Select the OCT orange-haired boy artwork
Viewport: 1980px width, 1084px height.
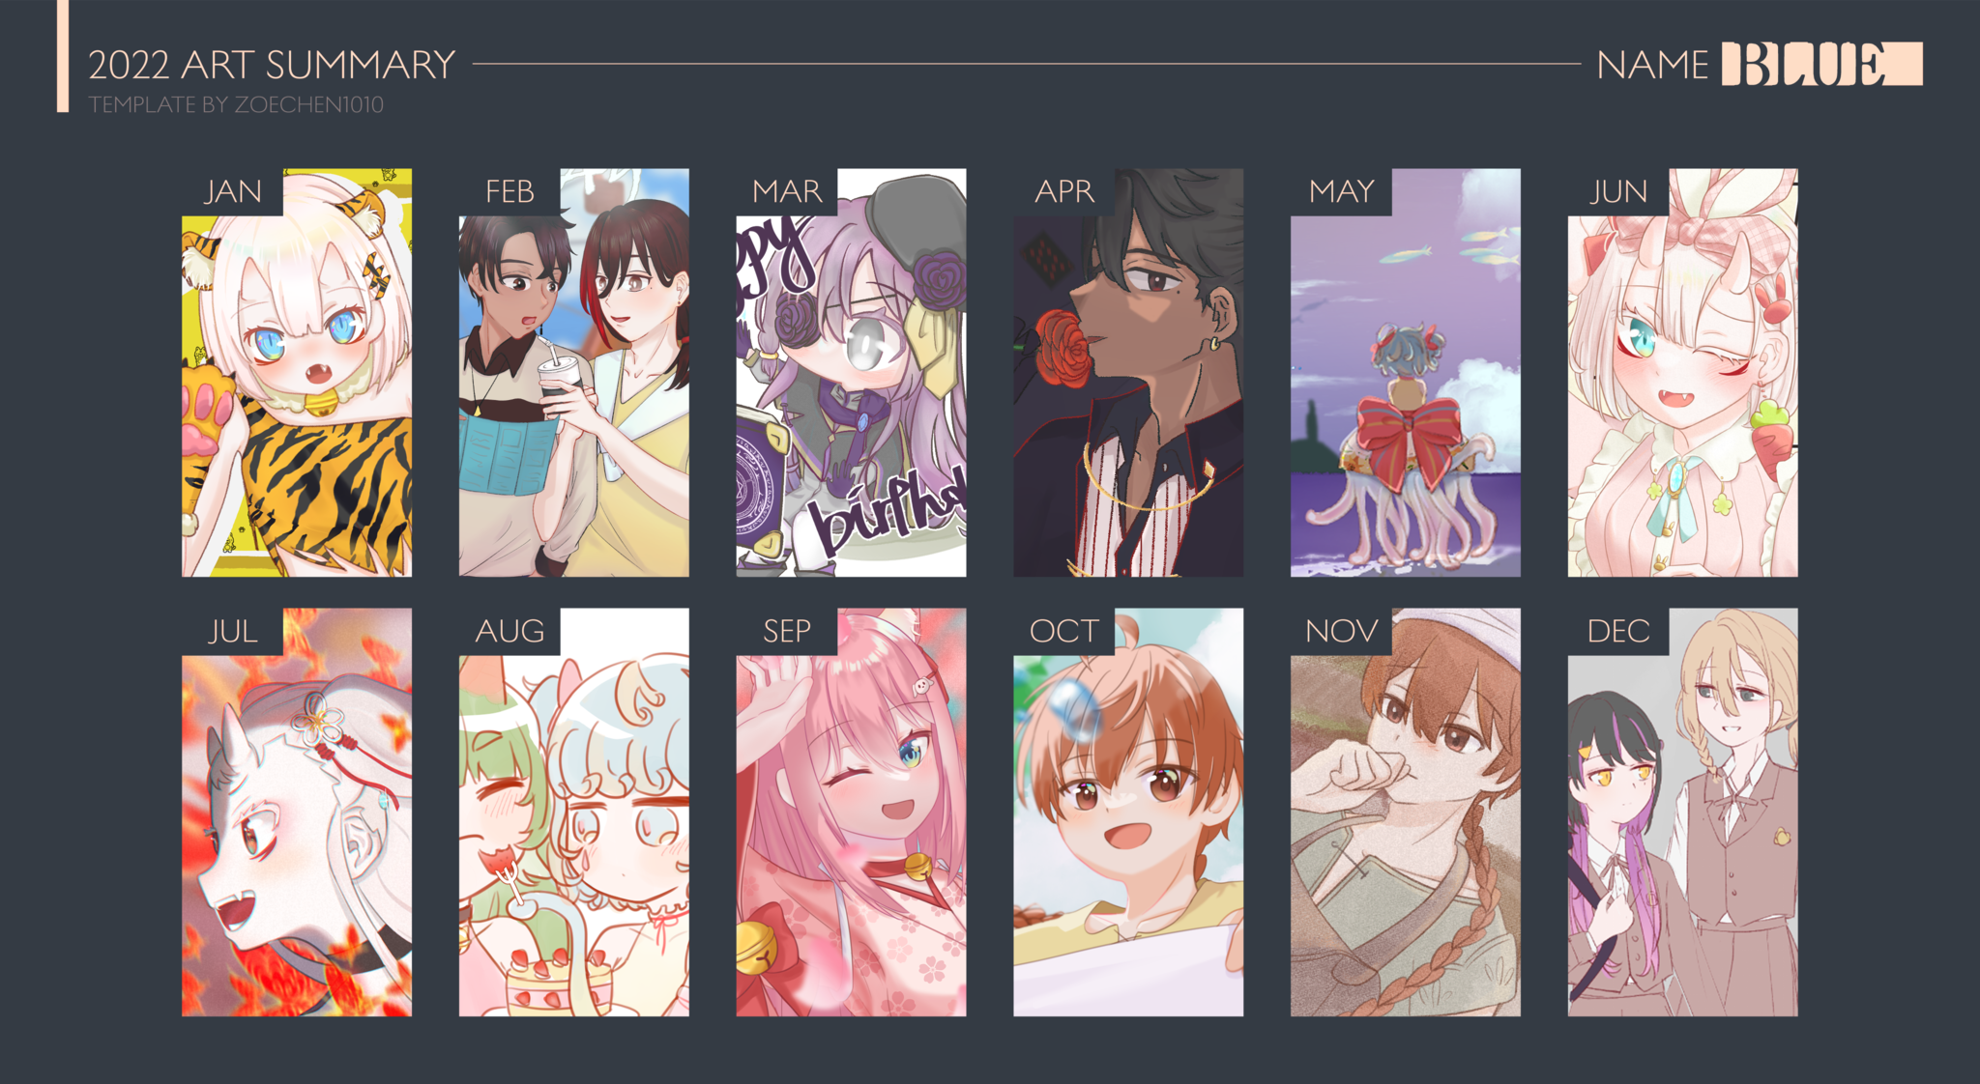click(x=1128, y=812)
